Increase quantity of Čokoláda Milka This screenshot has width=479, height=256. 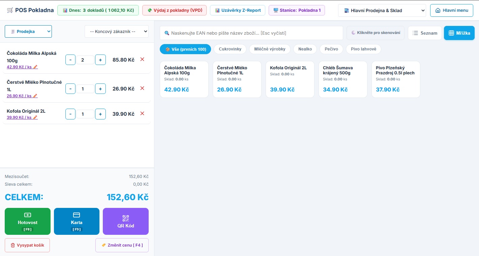[x=100, y=60]
